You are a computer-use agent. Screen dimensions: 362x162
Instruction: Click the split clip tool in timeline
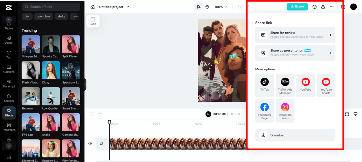92,114
